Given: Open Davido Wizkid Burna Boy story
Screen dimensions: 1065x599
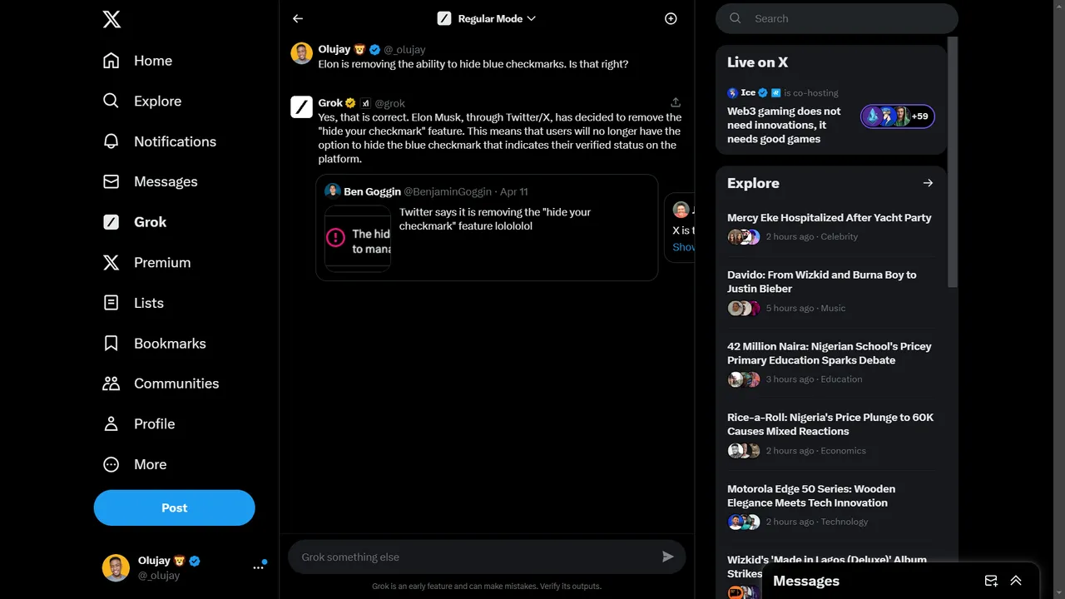Looking at the screenshot, I should (831, 291).
